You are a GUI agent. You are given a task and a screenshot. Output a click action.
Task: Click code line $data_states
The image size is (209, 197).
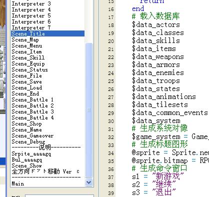tap(156, 89)
